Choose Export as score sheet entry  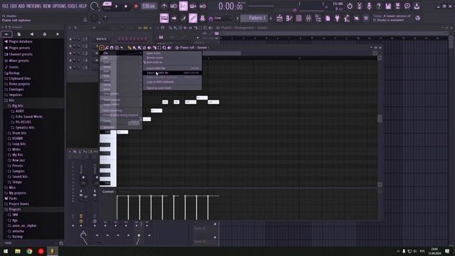[x=172, y=88]
